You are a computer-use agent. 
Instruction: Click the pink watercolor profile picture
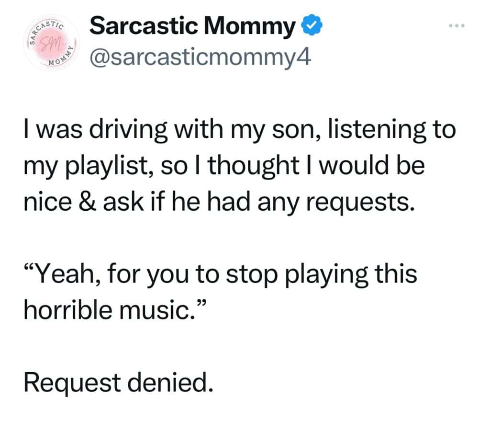click(51, 42)
